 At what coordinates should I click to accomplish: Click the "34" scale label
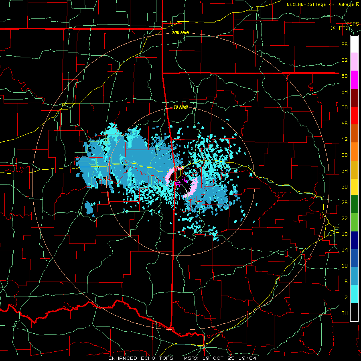(x=345, y=171)
